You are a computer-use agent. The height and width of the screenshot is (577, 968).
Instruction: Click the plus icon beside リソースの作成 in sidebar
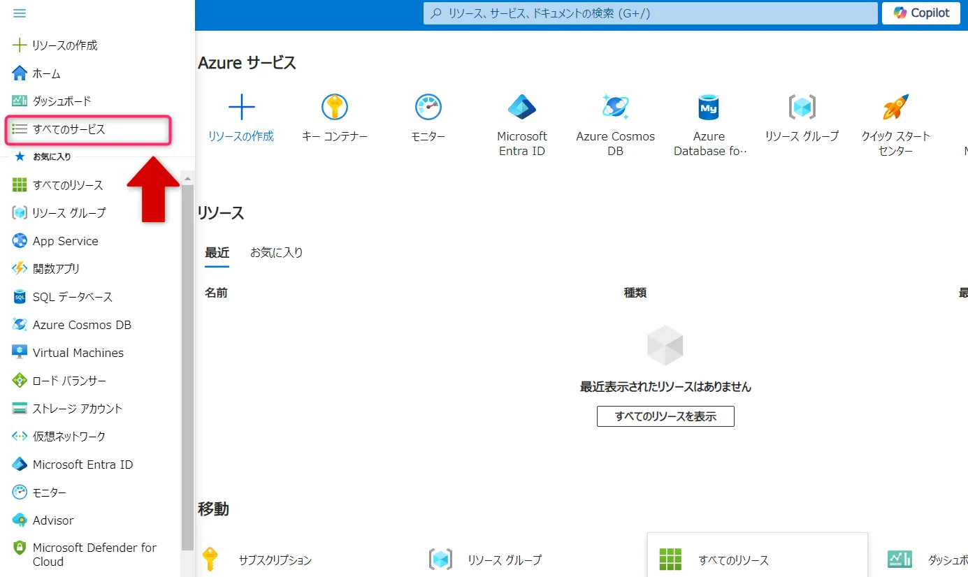pyautogui.click(x=20, y=45)
